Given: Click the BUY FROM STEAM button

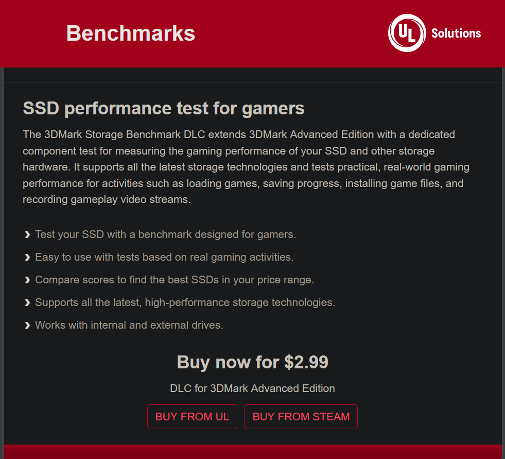Looking at the screenshot, I should [x=301, y=416].
